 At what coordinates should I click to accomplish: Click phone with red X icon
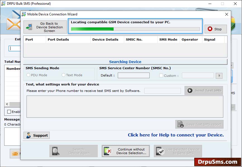coord(108,151)
